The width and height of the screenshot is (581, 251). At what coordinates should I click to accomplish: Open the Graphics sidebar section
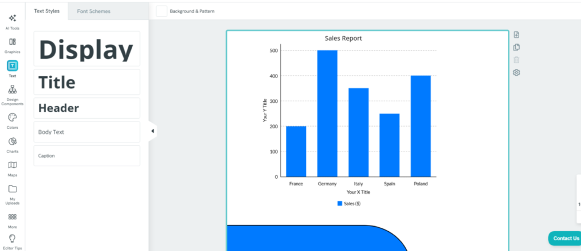point(12,45)
